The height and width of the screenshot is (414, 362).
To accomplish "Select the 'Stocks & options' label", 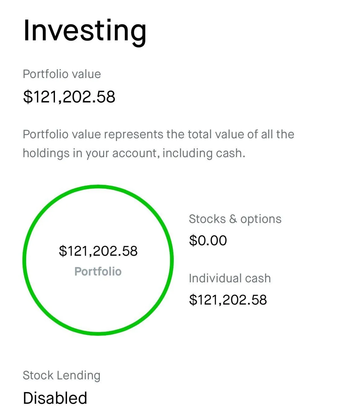I will (x=235, y=219).
